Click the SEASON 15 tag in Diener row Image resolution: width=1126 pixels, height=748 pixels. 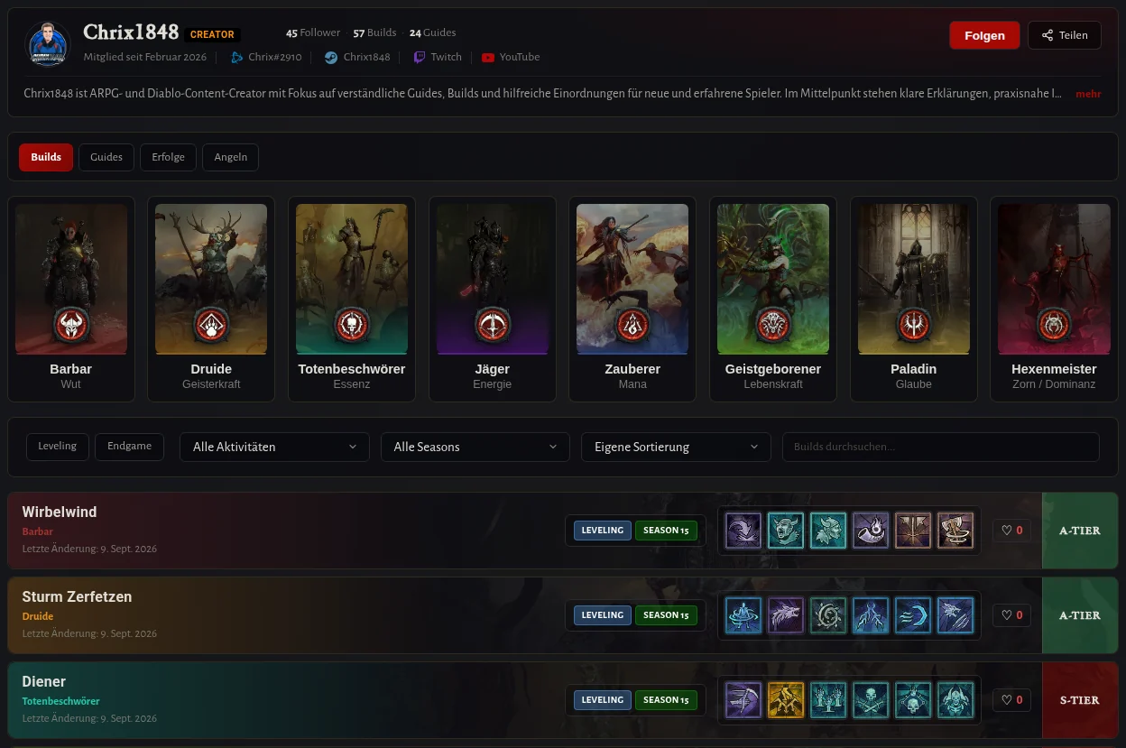(x=666, y=700)
